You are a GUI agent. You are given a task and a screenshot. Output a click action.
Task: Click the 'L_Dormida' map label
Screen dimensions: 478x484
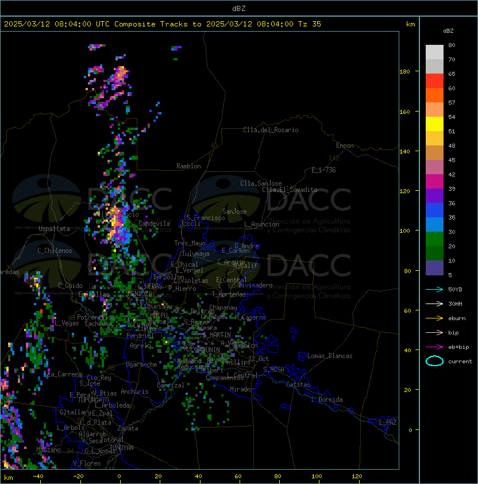click(x=327, y=400)
